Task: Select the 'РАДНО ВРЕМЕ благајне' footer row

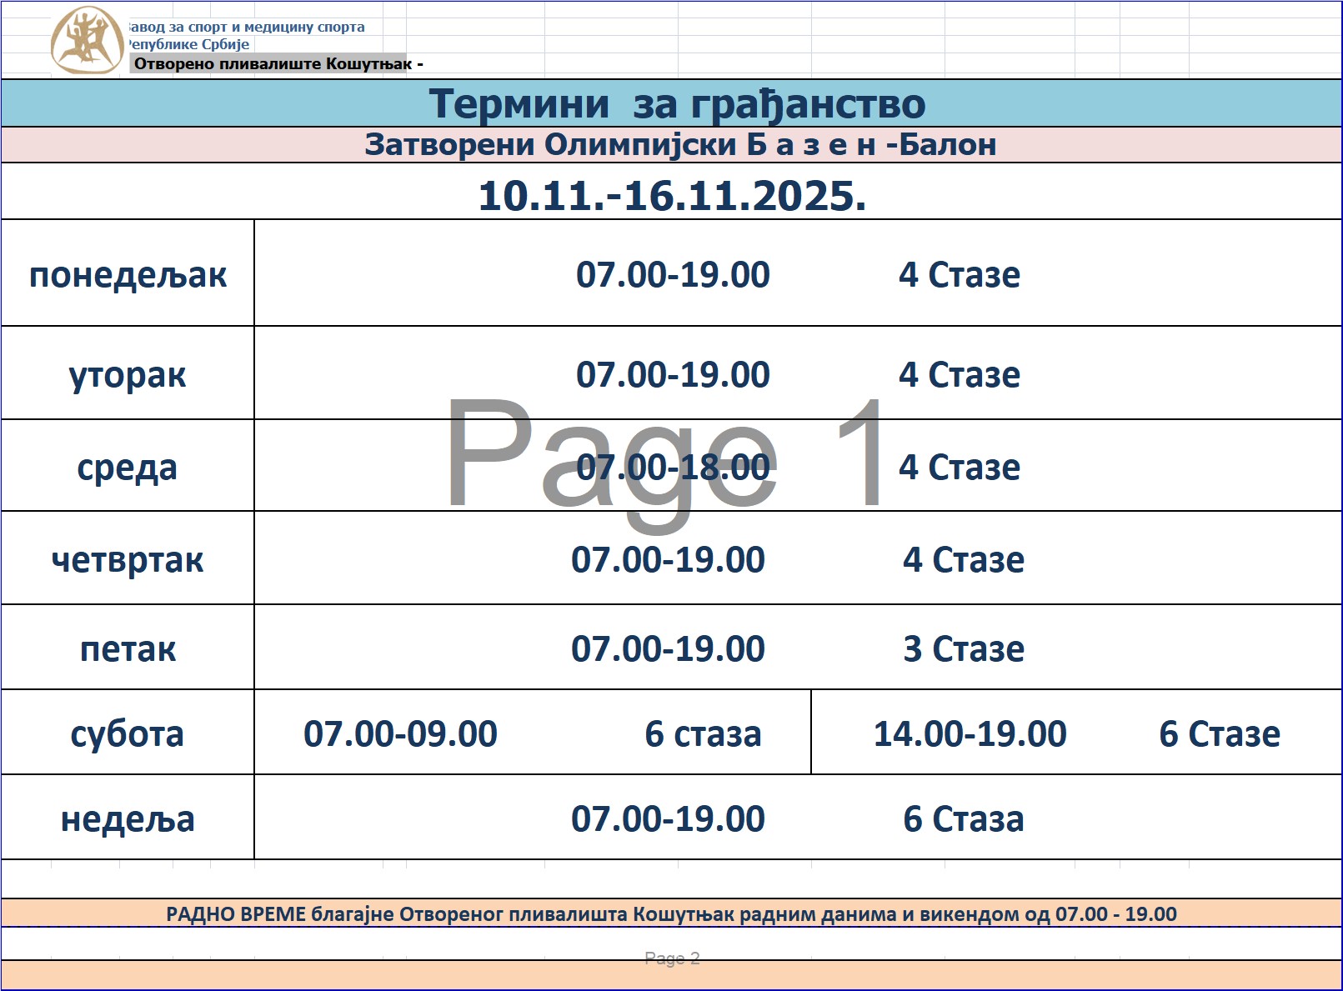Action: 671,914
